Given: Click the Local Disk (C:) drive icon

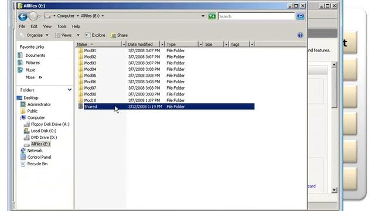Looking at the screenshot, I should pos(27,131).
